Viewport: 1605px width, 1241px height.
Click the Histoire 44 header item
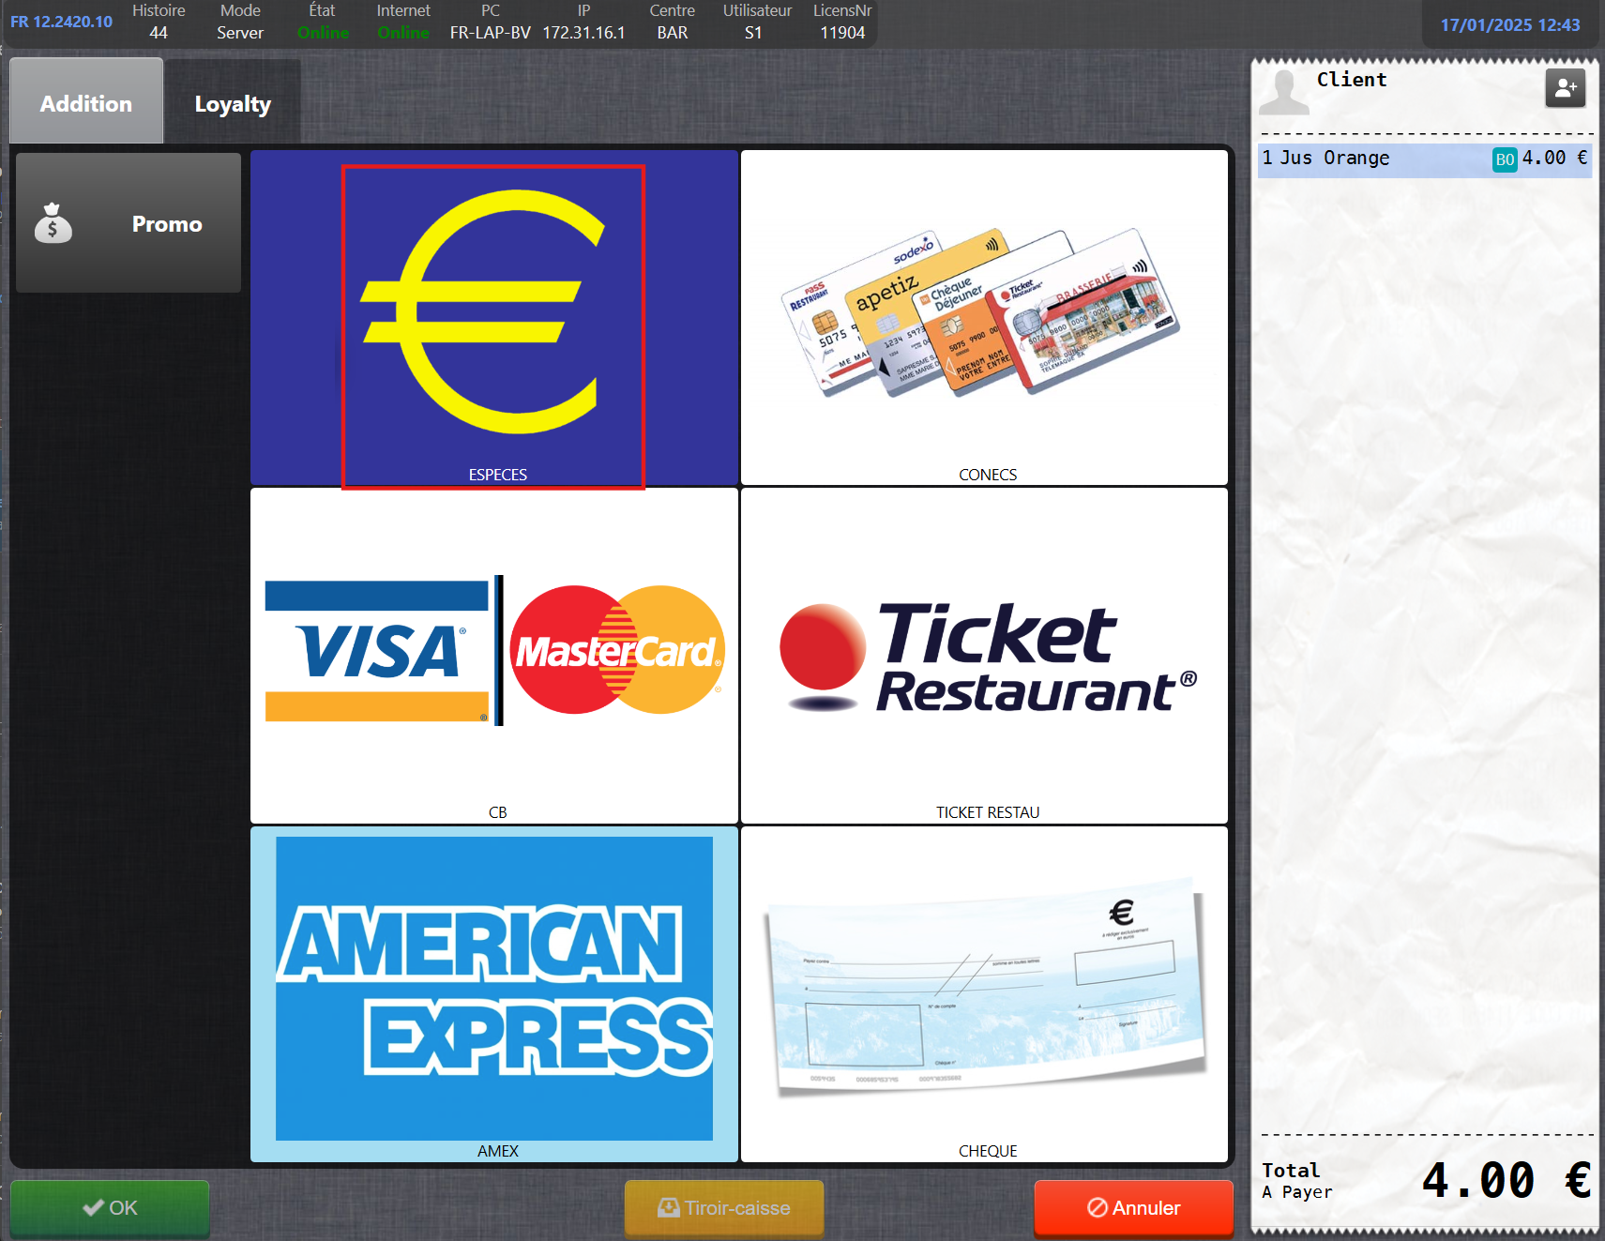159,22
